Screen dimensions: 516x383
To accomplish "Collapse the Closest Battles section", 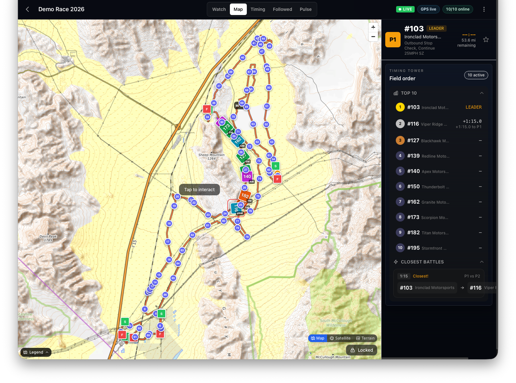I will point(481,262).
